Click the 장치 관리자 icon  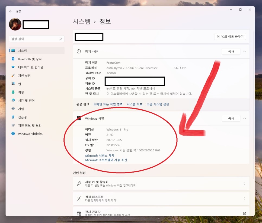pos(79,213)
